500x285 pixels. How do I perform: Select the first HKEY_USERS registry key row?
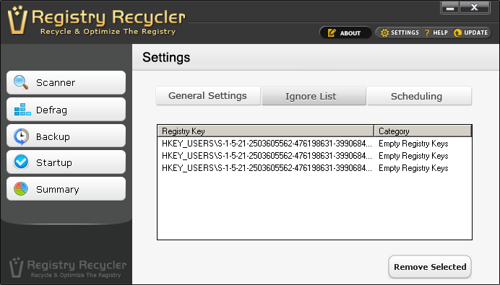pos(314,144)
